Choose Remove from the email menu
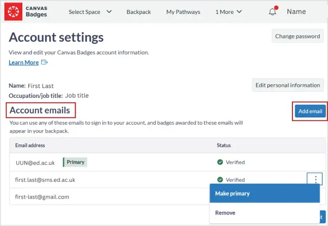Viewport: 328px width, 226px height. point(264,213)
